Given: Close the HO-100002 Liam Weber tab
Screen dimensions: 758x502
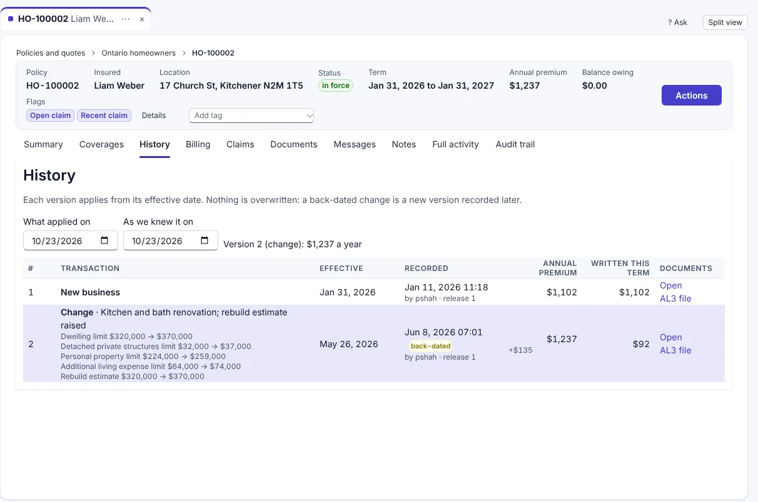Looking at the screenshot, I should [x=142, y=19].
